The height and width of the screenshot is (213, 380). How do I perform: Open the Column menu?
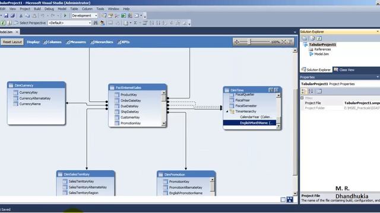click(87, 9)
